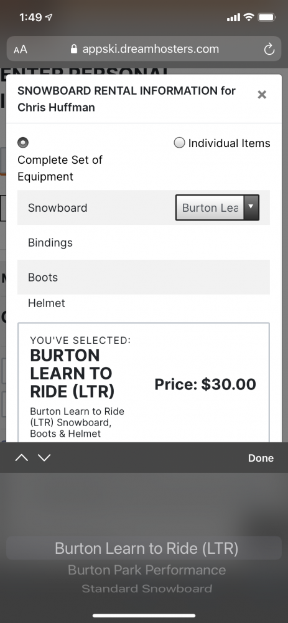The width and height of the screenshot is (288, 623).
Task: Tap the Bindings row
Action: point(144,242)
